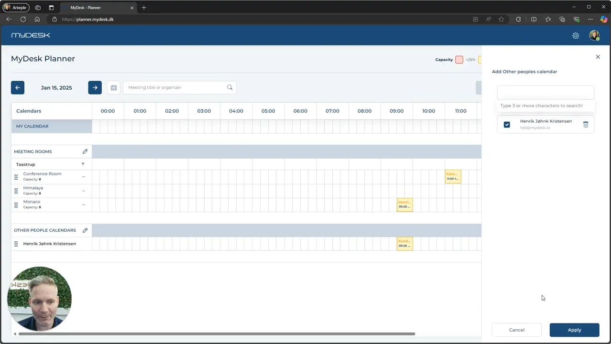
Task: Open the date picker calendar icon
Action: click(114, 87)
